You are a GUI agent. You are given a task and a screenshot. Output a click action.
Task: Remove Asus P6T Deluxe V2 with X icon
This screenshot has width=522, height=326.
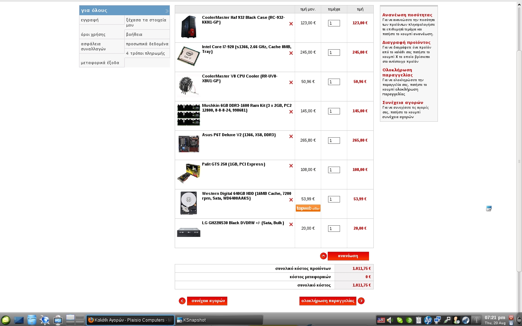coord(291,137)
